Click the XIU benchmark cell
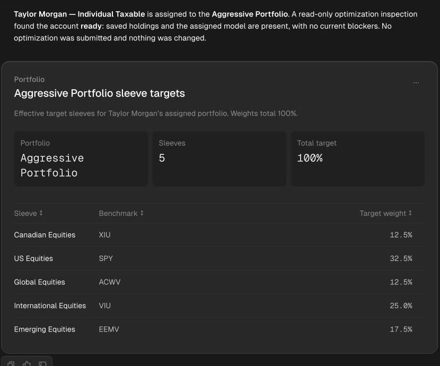The width and height of the screenshot is (440, 366). pos(104,235)
